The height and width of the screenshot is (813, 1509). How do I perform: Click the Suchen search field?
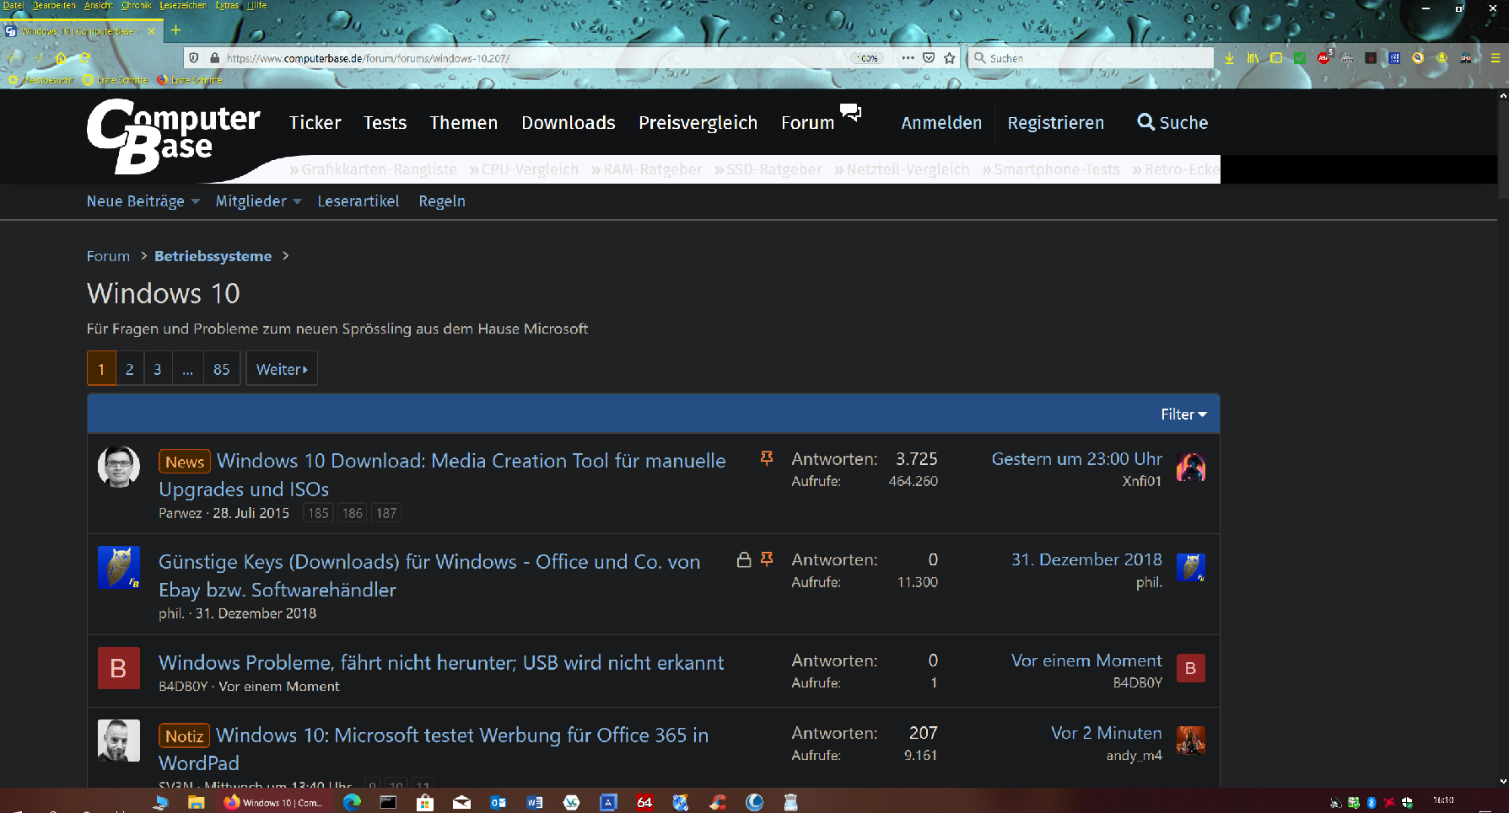1088,57
